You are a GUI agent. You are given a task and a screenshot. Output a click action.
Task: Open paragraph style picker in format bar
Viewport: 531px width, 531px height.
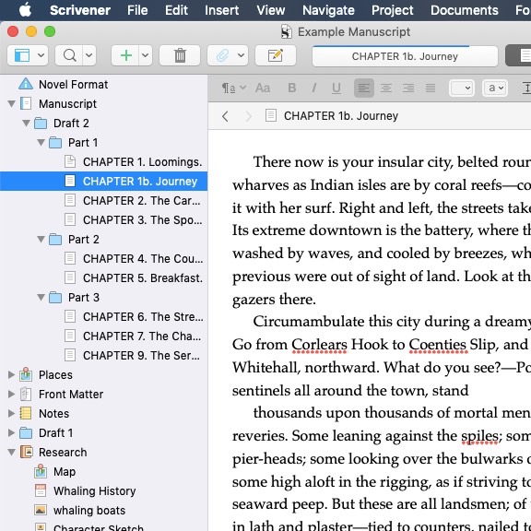tap(233, 88)
